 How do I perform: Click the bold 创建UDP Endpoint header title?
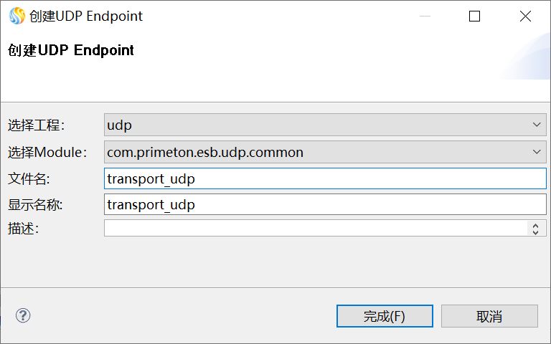[x=71, y=50]
